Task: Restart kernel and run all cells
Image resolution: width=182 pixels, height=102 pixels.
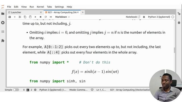Action: pyautogui.click(x=51, y=17)
